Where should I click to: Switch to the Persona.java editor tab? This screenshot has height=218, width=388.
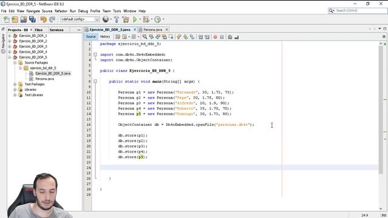point(153,30)
